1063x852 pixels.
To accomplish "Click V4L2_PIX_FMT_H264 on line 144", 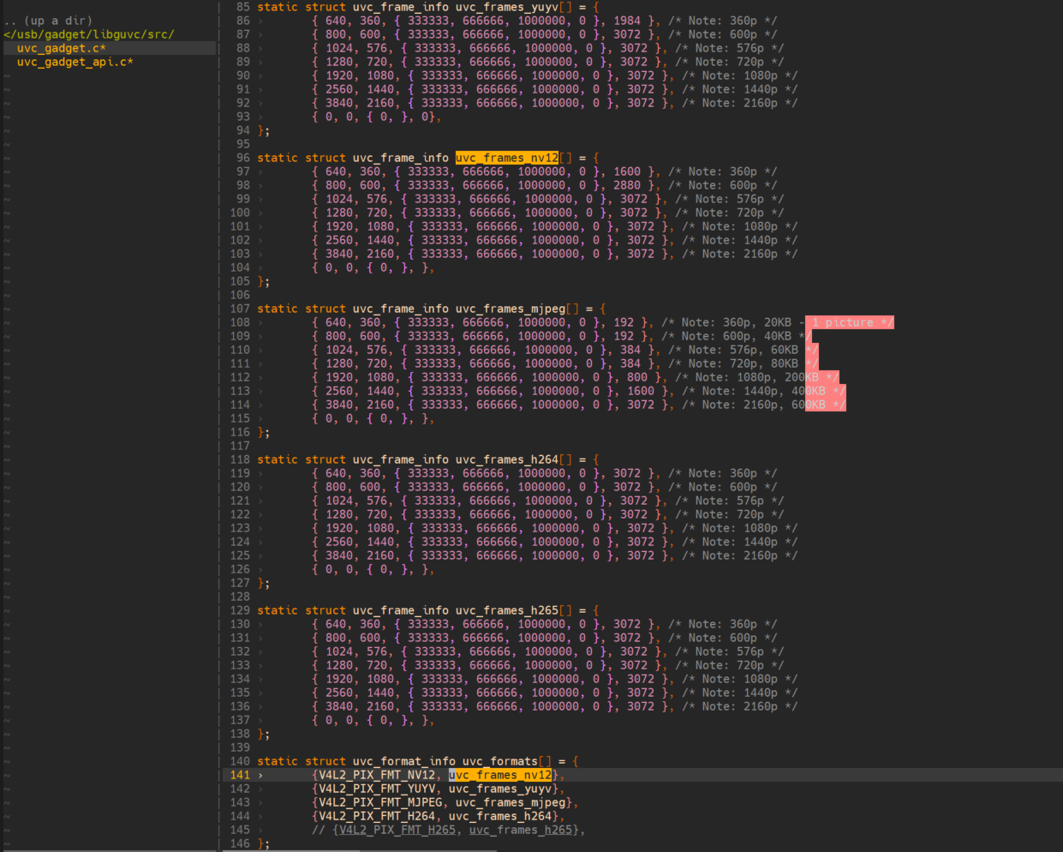I will coord(377,816).
